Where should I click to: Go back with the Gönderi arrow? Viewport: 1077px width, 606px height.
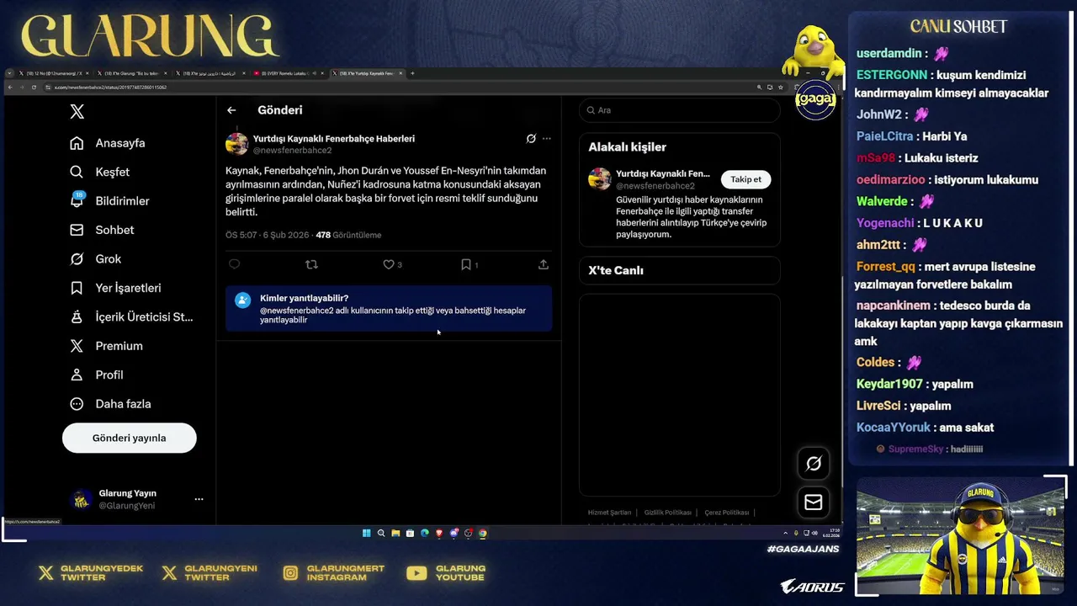coord(231,110)
